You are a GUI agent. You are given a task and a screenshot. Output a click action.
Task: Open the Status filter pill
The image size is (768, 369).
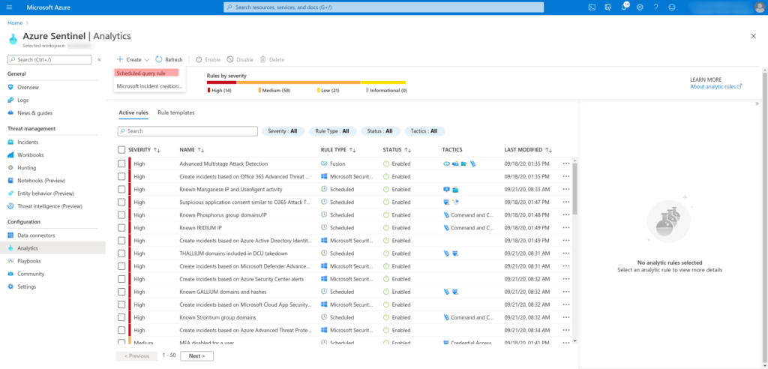tap(380, 131)
